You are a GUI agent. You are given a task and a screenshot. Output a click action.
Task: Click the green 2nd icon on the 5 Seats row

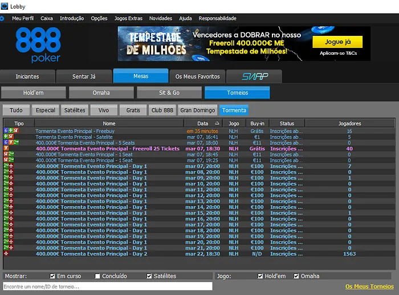16,142
